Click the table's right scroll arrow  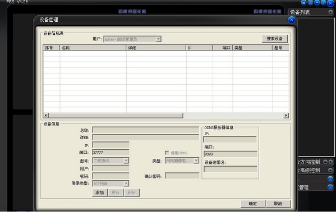coord(286,116)
